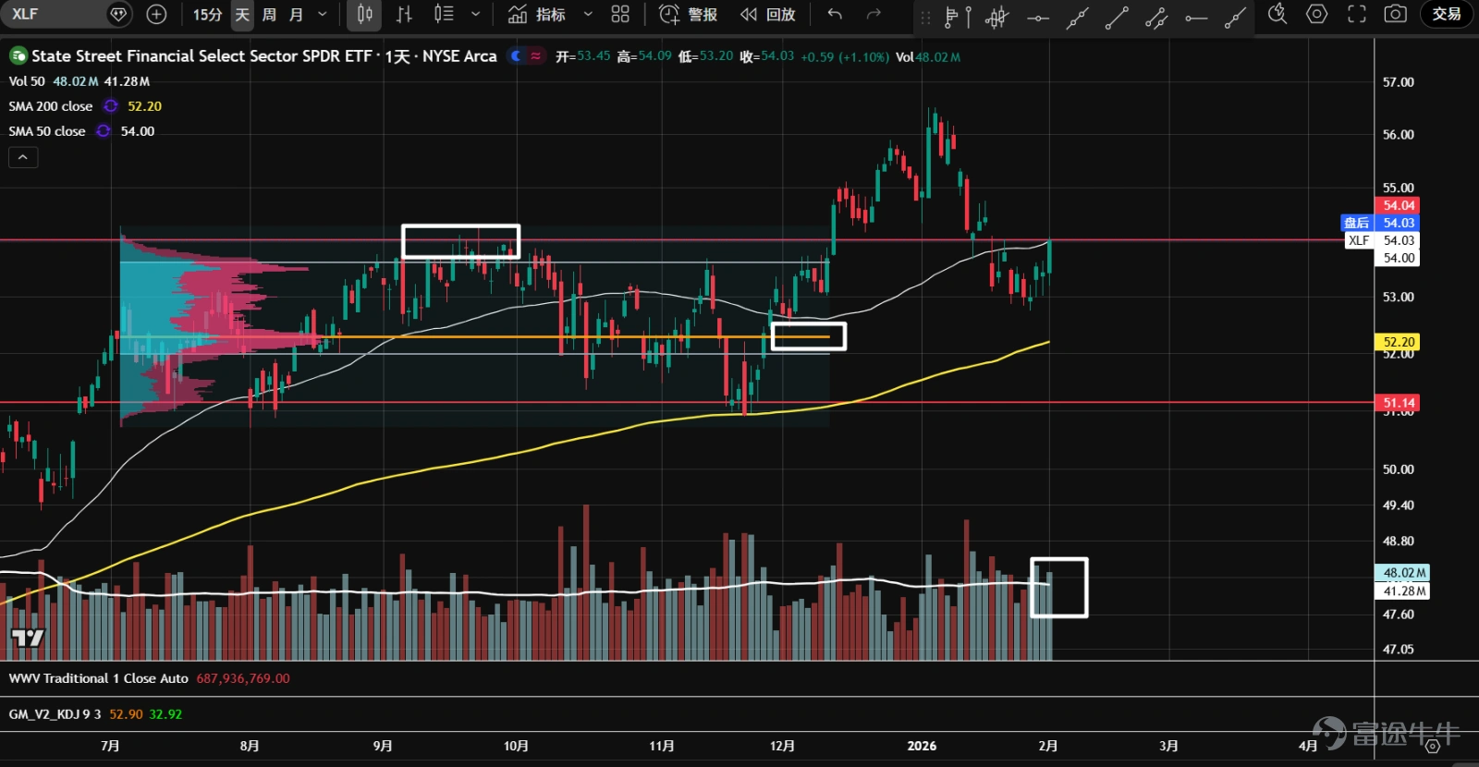Image resolution: width=1479 pixels, height=767 pixels.
Task: Undo the last chart action
Action: click(x=835, y=14)
